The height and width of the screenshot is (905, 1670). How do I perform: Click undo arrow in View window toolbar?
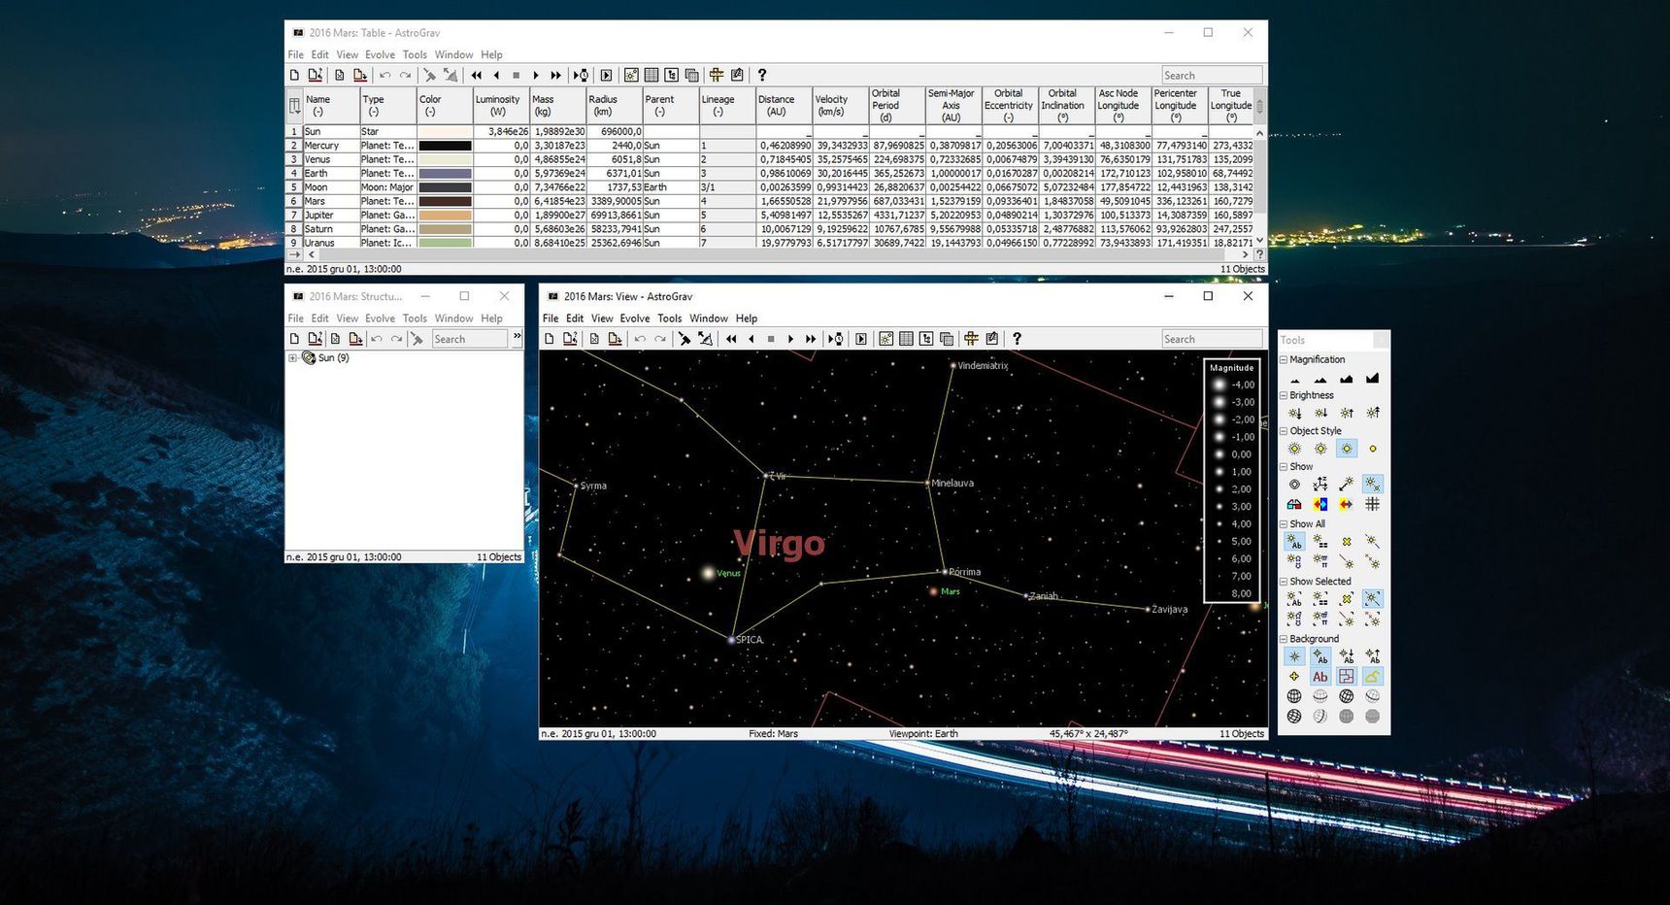coord(640,339)
